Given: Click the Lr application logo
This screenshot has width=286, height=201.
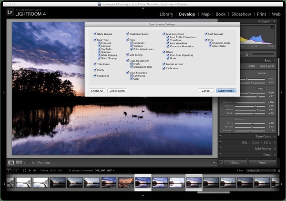Looking at the screenshot, I should [10, 12].
